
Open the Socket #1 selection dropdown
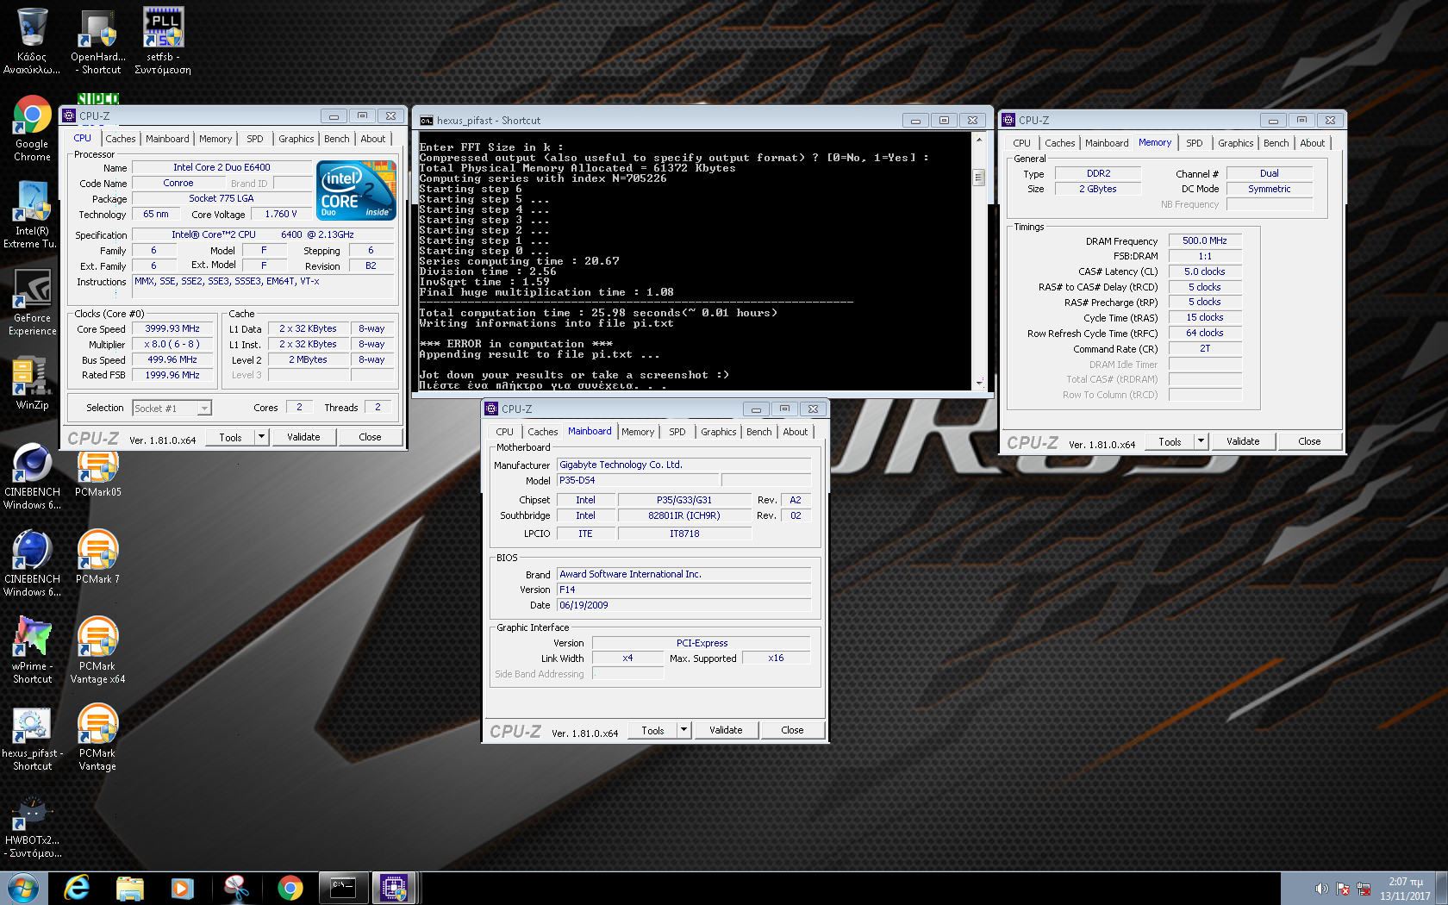(x=172, y=409)
